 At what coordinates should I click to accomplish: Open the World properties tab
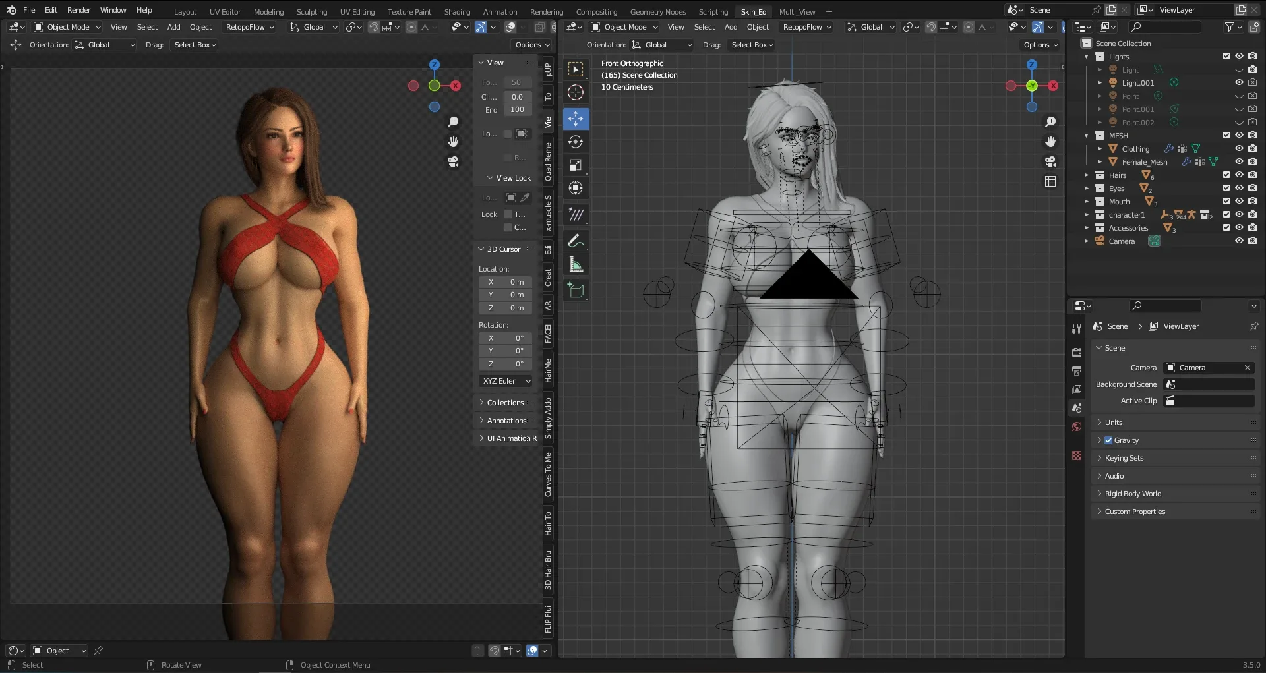pyautogui.click(x=1077, y=426)
